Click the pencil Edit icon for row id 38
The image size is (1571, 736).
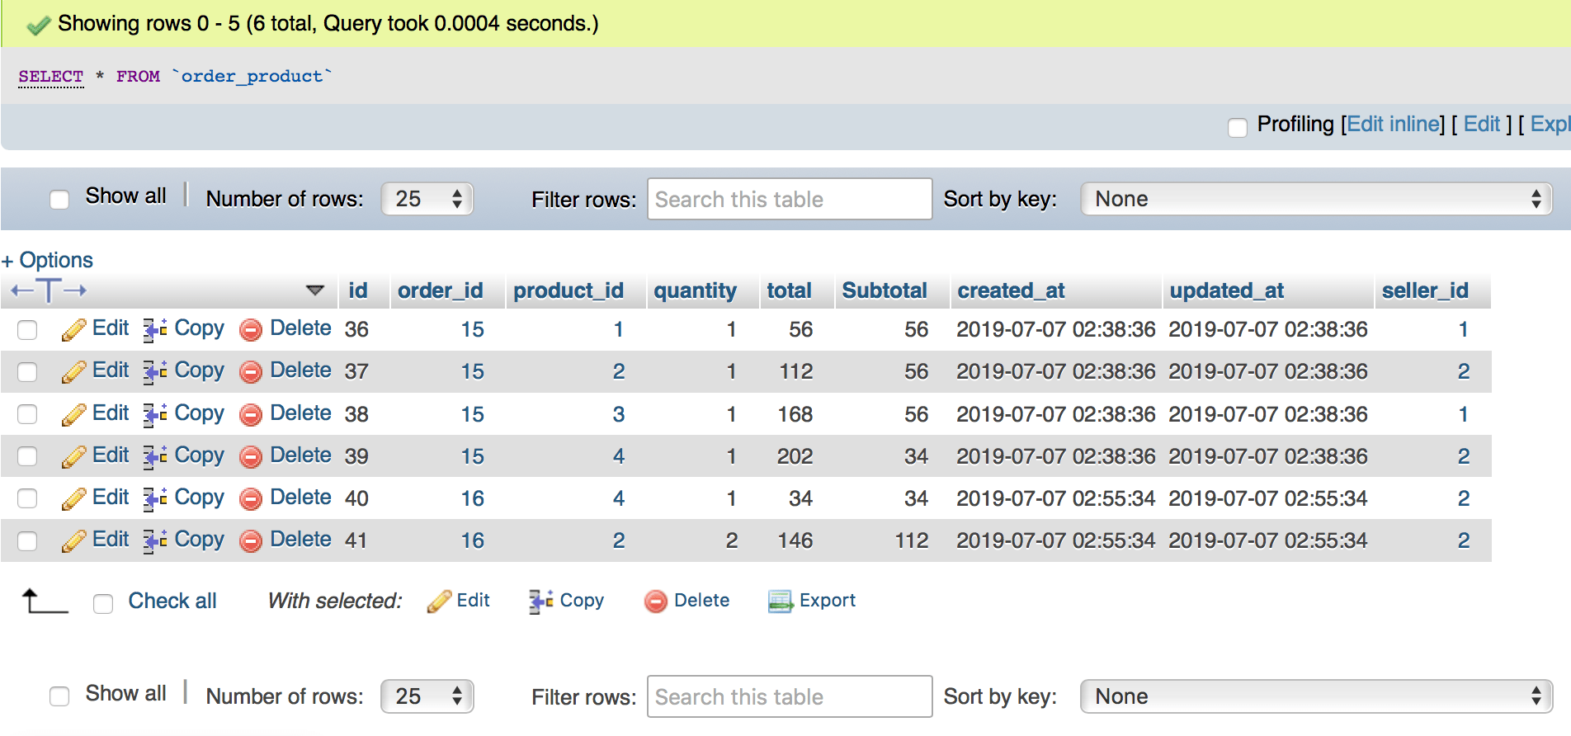click(74, 414)
